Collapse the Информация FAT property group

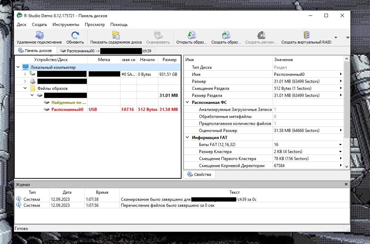click(x=187, y=137)
